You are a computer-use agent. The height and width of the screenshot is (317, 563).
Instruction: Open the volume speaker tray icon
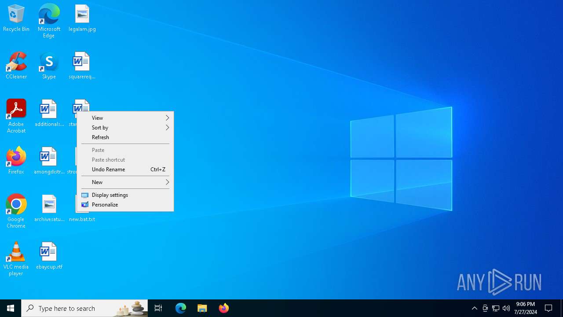506,308
